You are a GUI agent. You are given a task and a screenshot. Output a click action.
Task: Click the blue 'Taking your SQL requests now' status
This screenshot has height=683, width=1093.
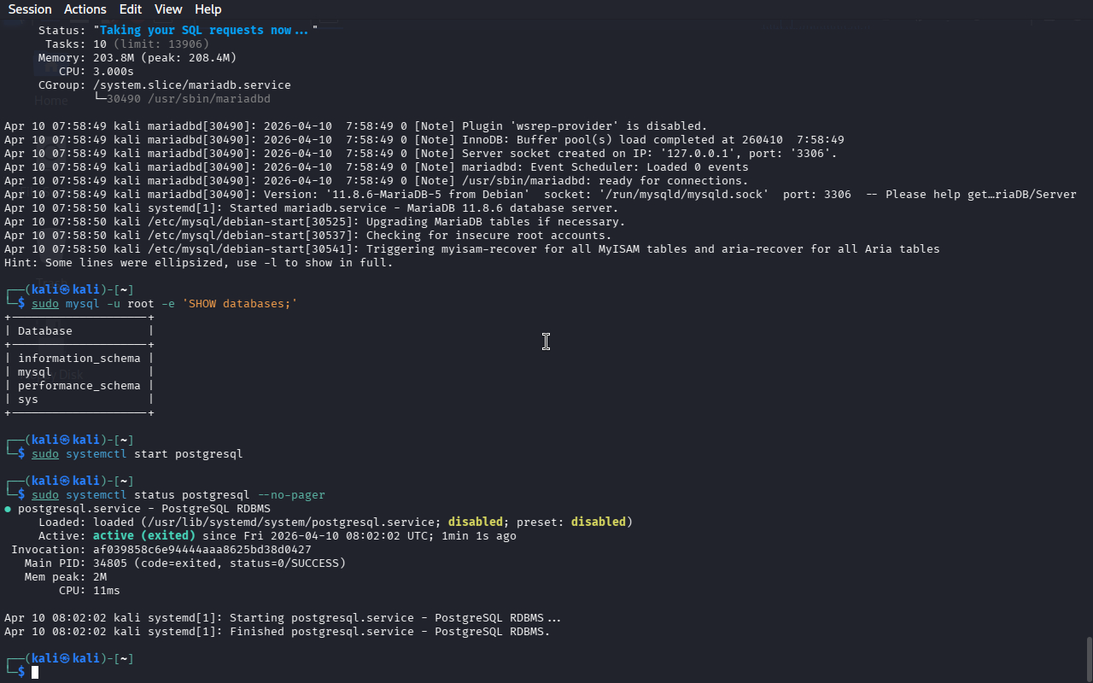click(205, 30)
